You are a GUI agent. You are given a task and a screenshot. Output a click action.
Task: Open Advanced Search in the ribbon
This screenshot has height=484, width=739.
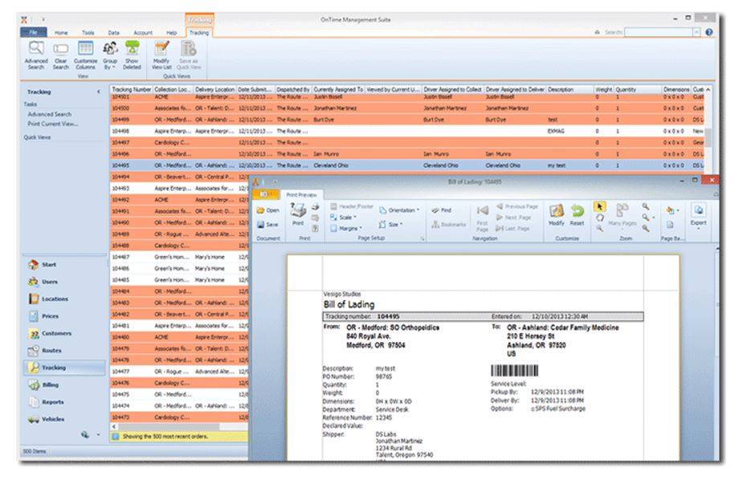[x=36, y=55]
